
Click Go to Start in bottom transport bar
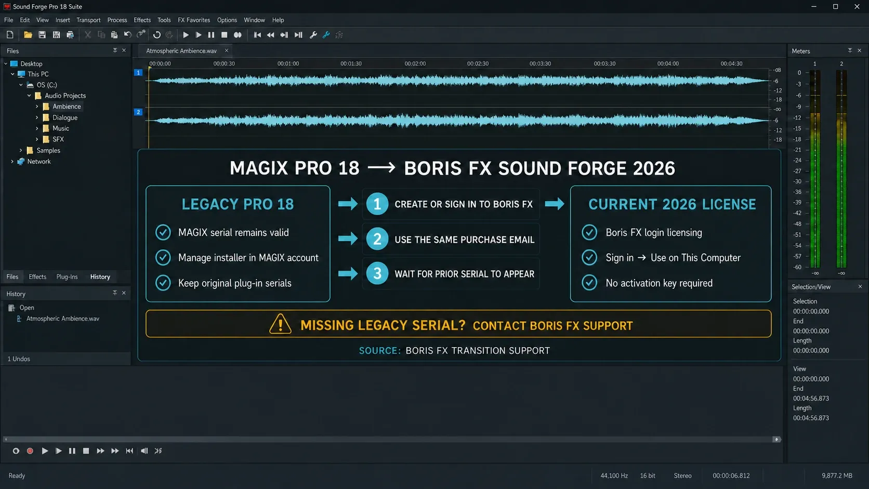(x=129, y=451)
